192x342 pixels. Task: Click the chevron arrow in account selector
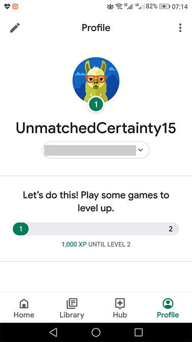coord(140,150)
